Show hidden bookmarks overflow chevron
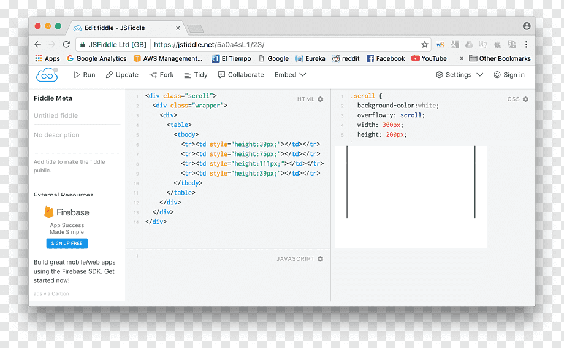This screenshot has height=348, width=564. pos(462,58)
